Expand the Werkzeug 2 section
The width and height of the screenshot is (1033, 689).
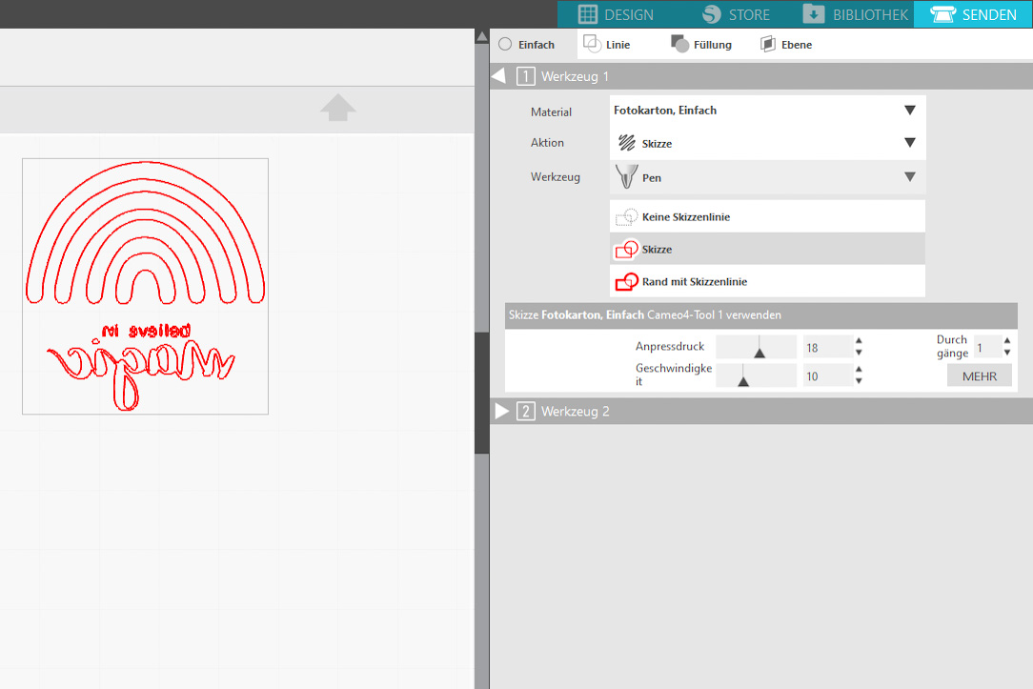pos(502,411)
